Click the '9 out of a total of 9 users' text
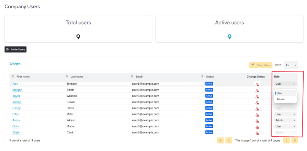 coord(25,140)
